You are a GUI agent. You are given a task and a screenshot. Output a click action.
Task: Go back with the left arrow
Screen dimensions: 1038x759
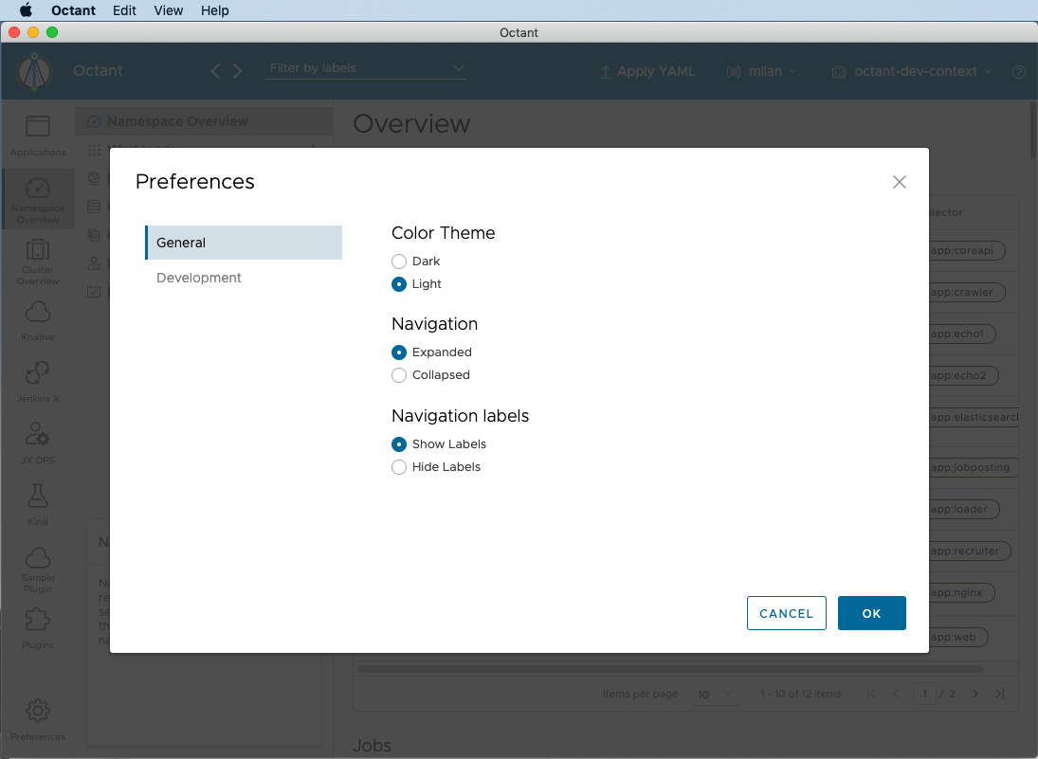[x=215, y=71]
